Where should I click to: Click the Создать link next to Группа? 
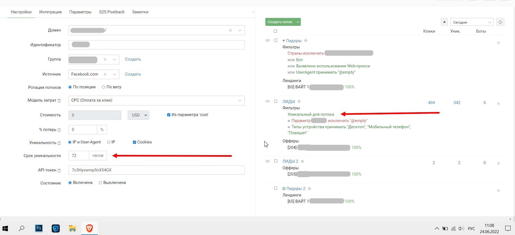[133, 59]
